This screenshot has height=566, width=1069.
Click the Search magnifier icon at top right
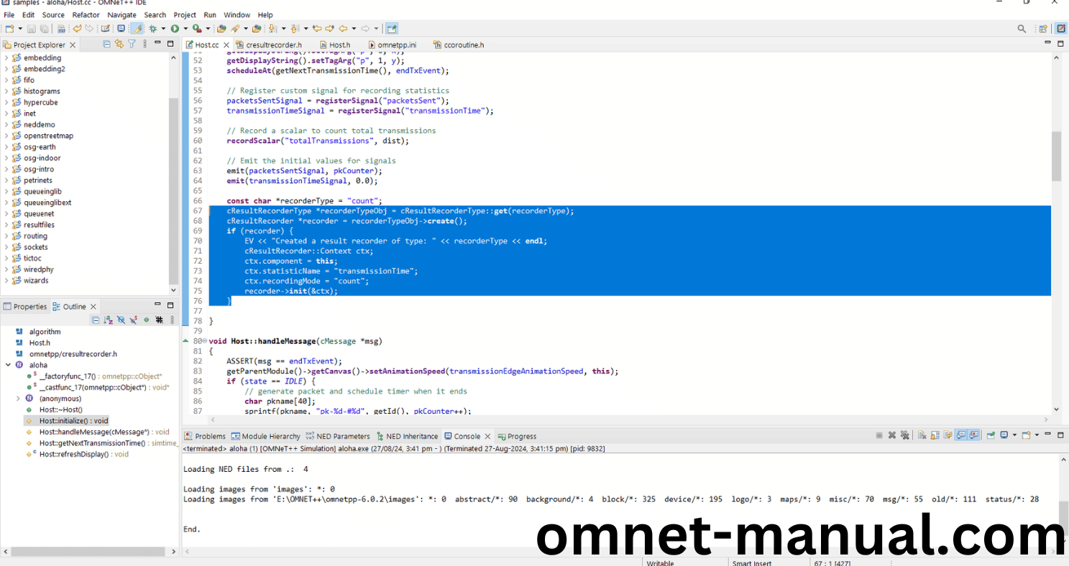click(1022, 29)
